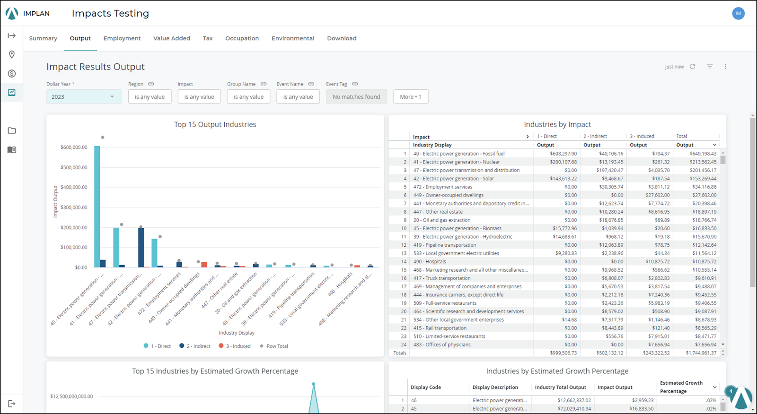This screenshot has height=414, width=757.
Task: Open the IM user avatar menu
Action: 738,13
